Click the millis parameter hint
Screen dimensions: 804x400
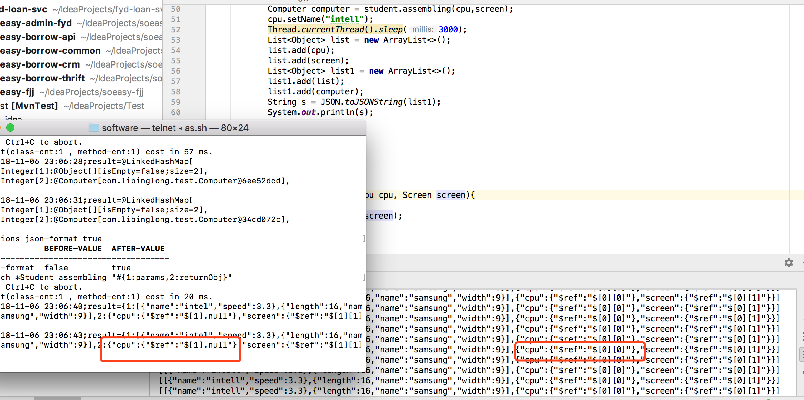(423, 29)
